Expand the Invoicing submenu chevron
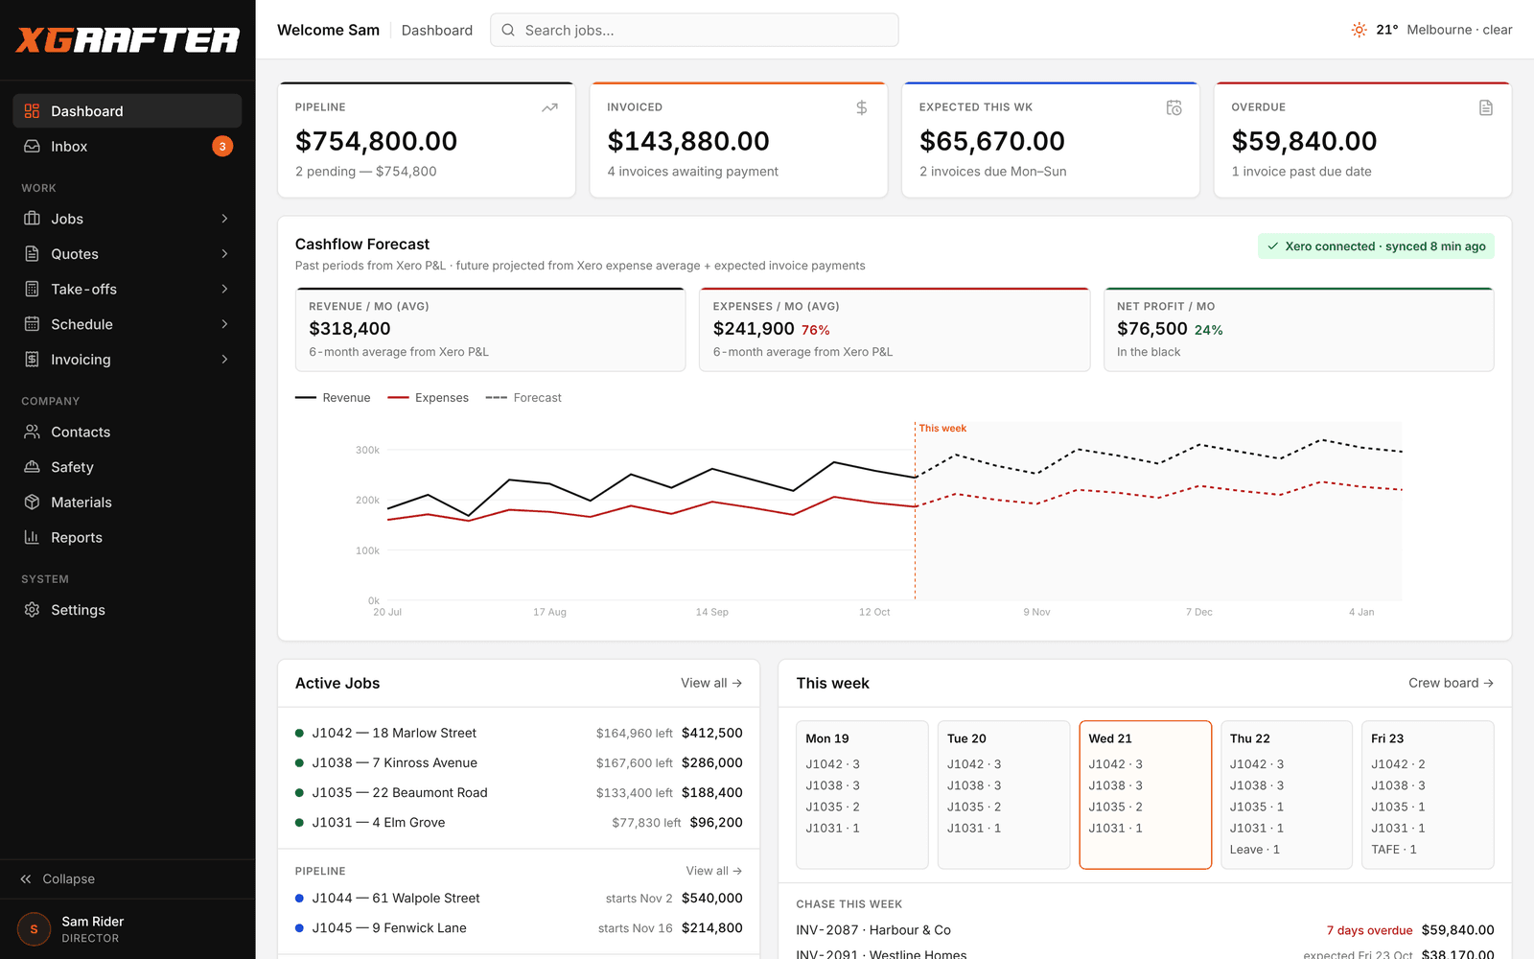 pyautogui.click(x=224, y=360)
